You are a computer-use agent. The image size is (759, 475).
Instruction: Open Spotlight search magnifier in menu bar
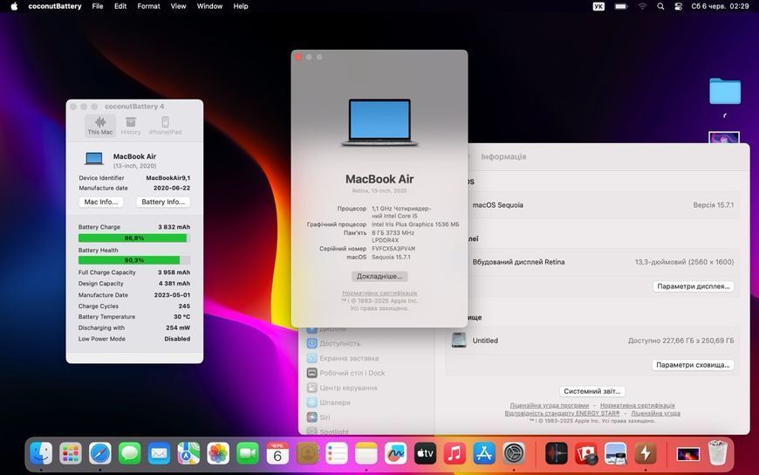pyautogui.click(x=660, y=6)
